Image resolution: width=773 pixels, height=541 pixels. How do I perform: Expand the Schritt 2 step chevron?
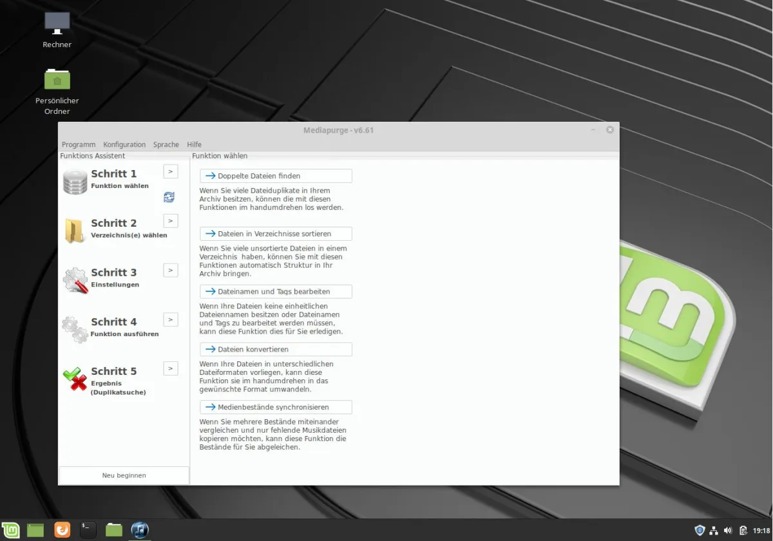coord(170,220)
